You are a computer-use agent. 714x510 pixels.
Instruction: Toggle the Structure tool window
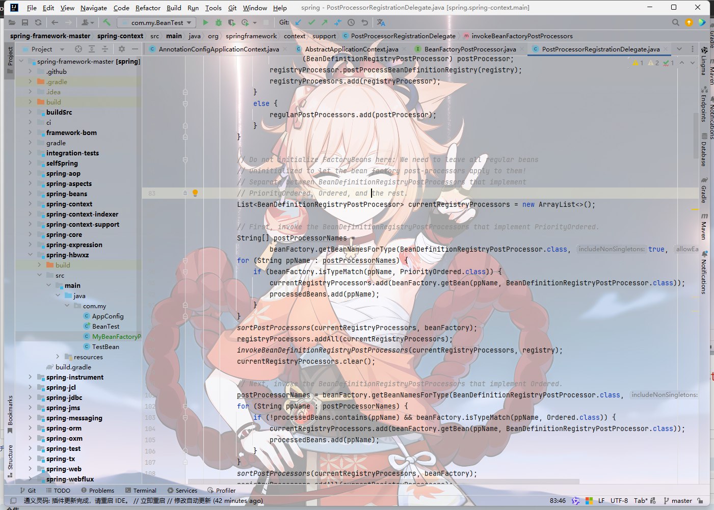click(10, 461)
